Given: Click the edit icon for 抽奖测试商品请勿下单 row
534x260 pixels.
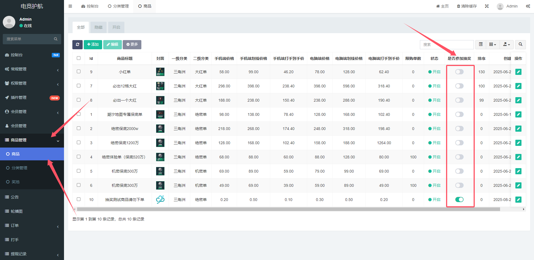Looking at the screenshot, I should [518, 200].
